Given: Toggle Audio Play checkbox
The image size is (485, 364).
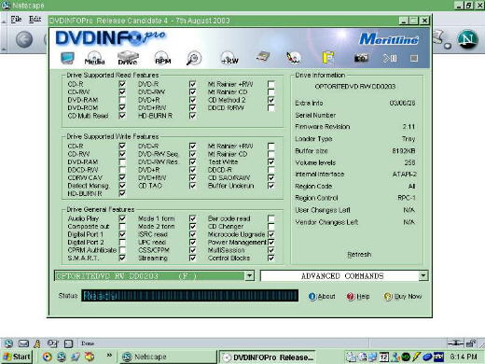Looking at the screenshot, I should 122,218.
